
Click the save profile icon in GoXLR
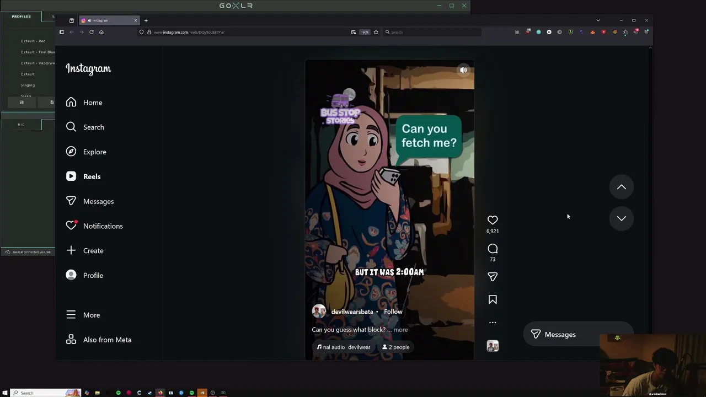22,103
